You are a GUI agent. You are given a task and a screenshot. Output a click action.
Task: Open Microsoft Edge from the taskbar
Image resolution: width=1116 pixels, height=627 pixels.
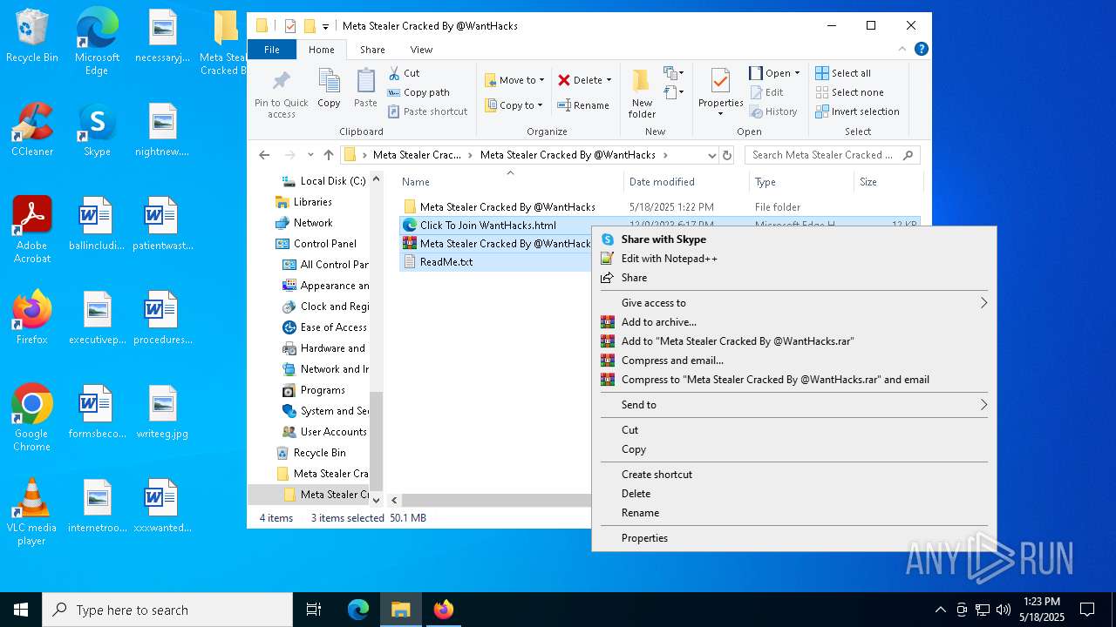[358, 610]
